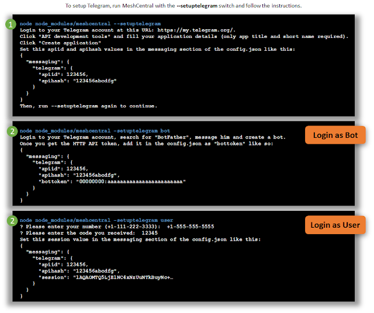Click 'Once you get the HTTP API token' line
The image size is (374, 313).
(x=147, y=144)
